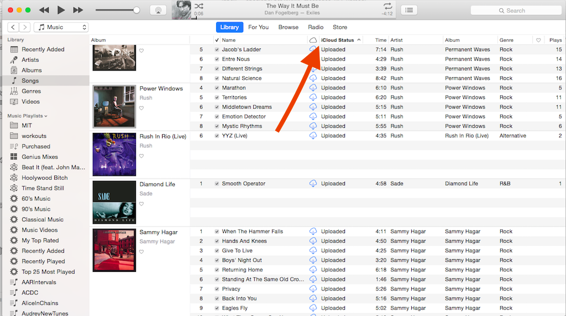
Task: Download Hands And Knees from iCloud
Action: [x=313, y=241]
